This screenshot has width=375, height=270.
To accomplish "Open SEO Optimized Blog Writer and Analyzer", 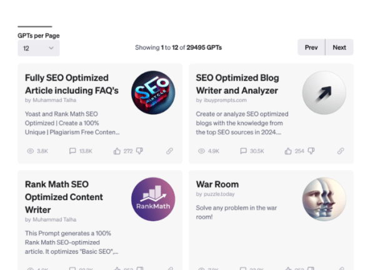I will tap(237, 84).
